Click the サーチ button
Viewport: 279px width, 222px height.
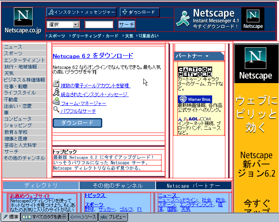[x=126, y=24]
